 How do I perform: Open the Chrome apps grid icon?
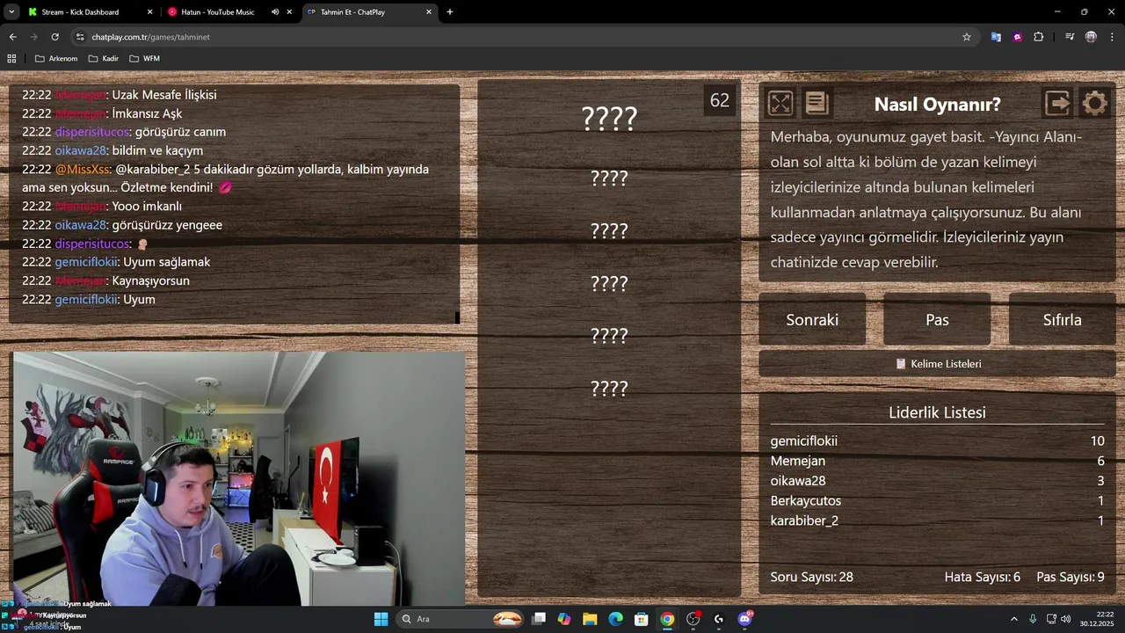11,58
